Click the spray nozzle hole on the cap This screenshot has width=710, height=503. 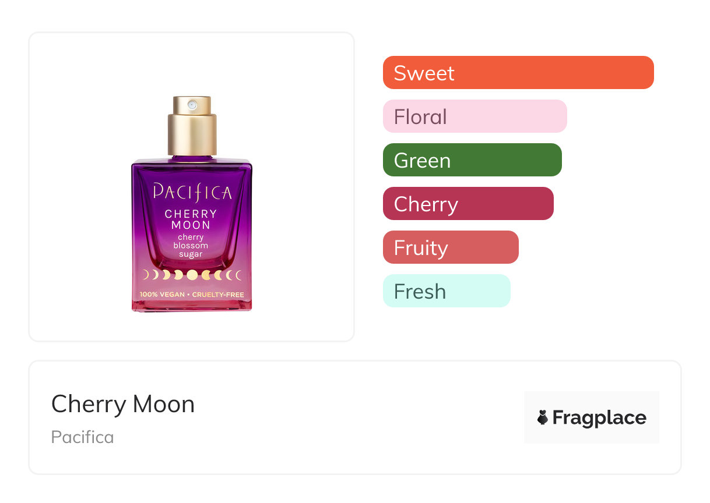click(x=192, y=105)
